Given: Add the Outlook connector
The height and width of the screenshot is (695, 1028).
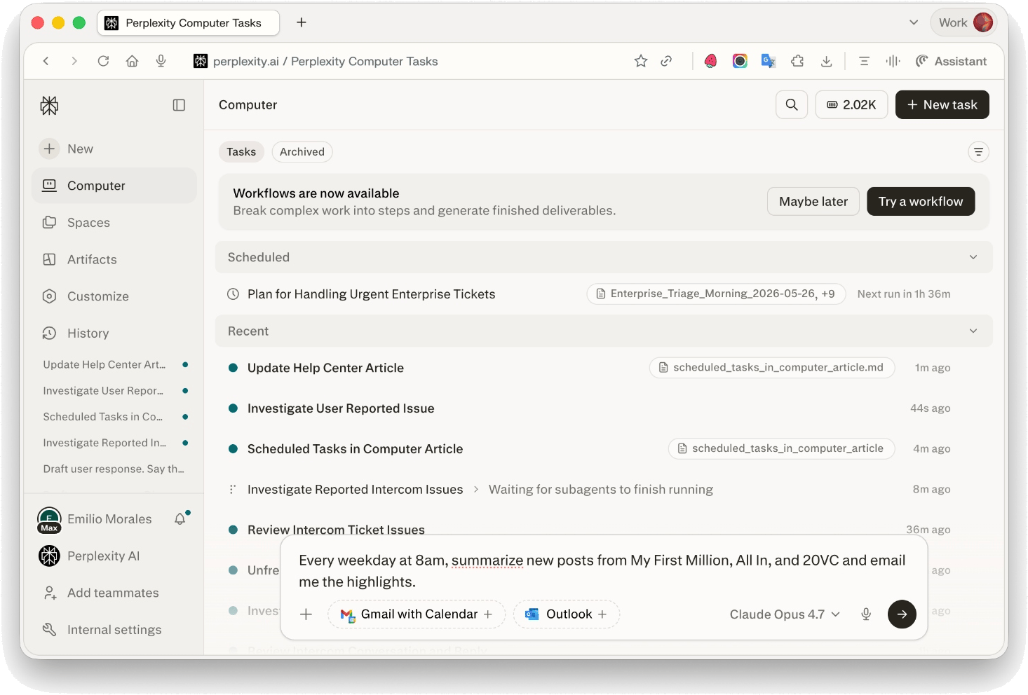Looking at the screenshot, I should pyautogui.click(x=567, y=614).
